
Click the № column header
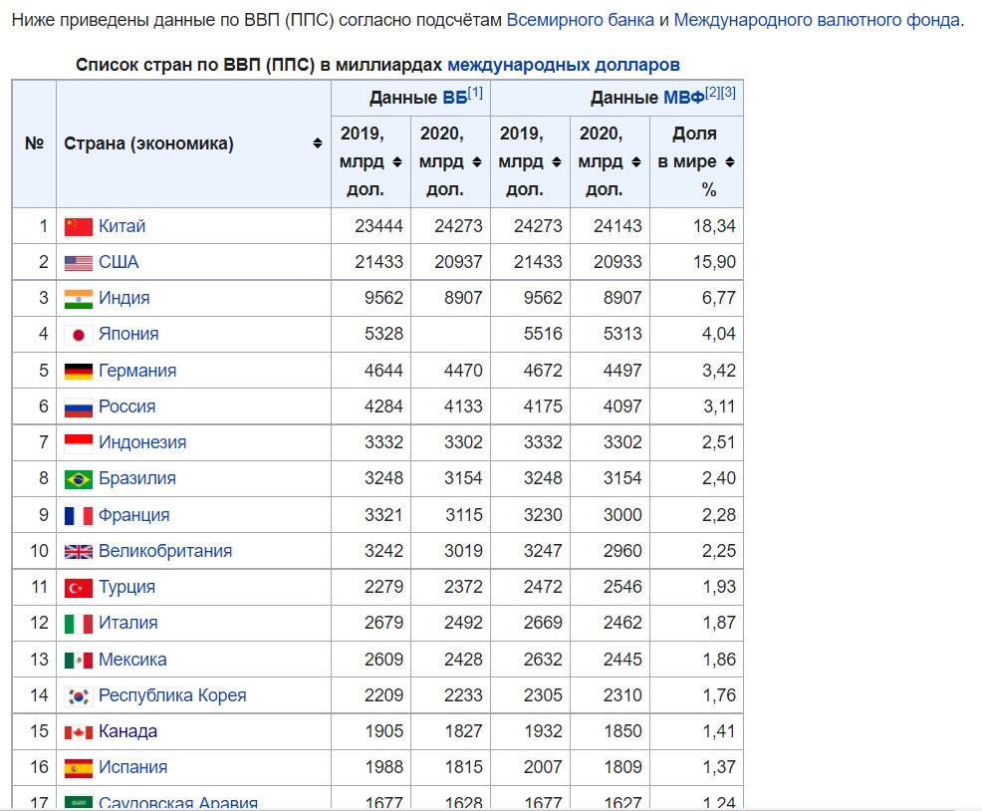[34, 143]
